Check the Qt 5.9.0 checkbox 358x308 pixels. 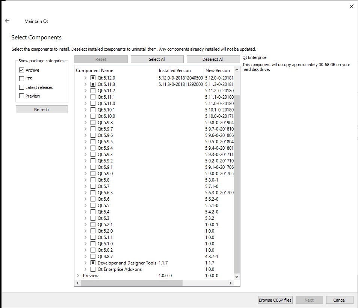pos(93,174)
